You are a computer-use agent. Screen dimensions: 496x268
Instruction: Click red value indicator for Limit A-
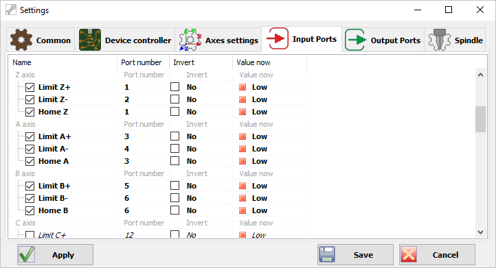pyautogui.click(x=243, y=149)
